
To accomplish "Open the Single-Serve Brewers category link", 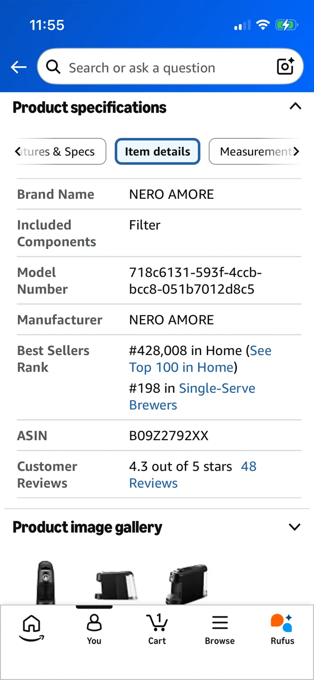I will (x=192, y=397).
